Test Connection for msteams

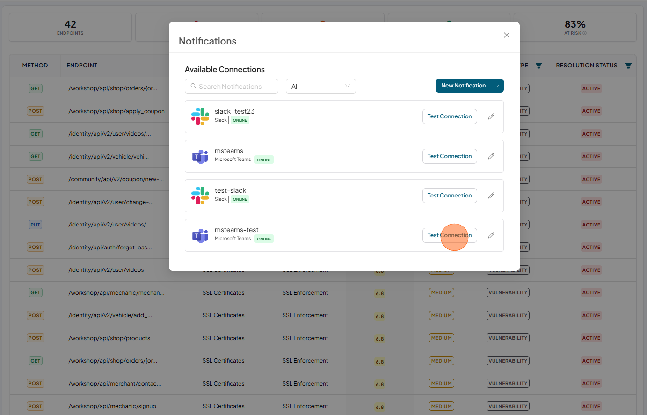(450, 156)
